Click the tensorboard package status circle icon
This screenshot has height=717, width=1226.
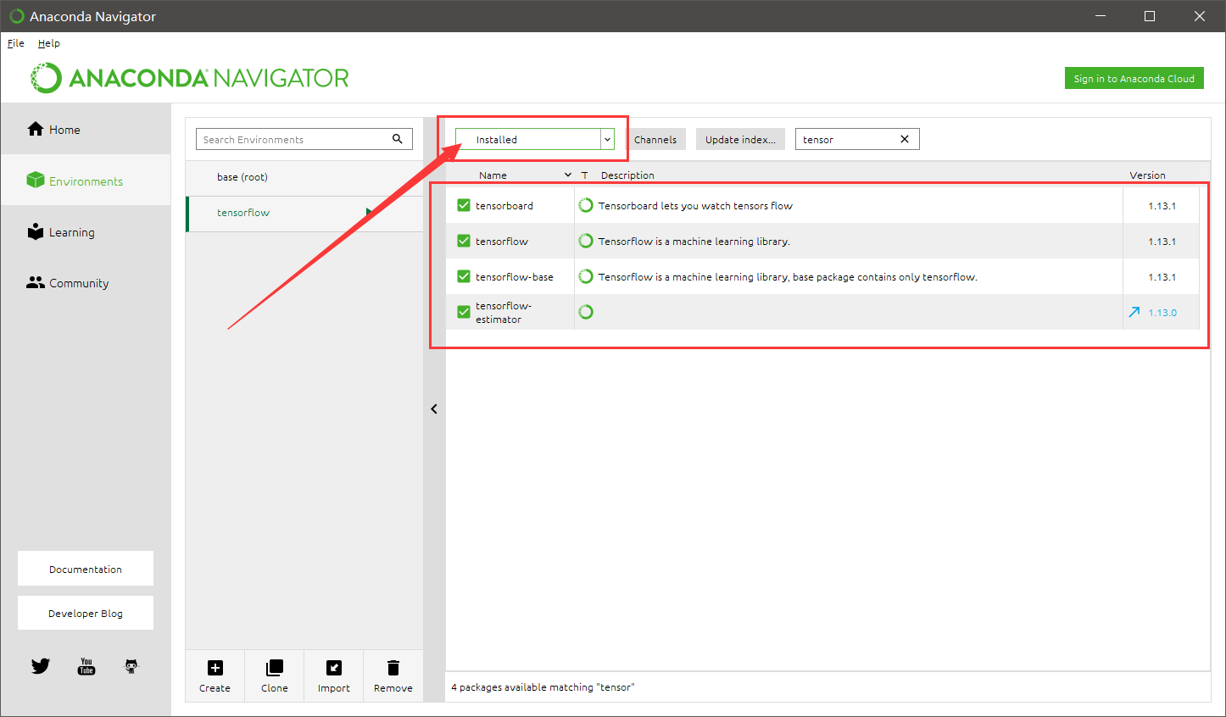tap(586, 205)
